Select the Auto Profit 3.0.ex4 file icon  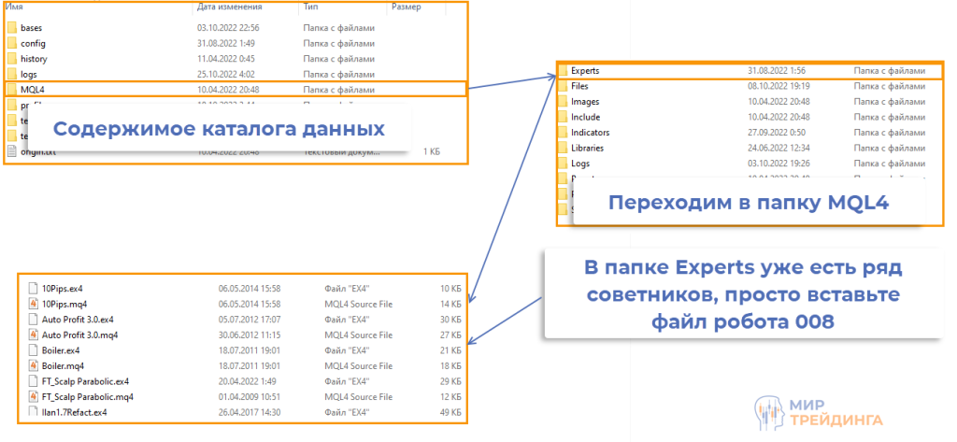tap(35, 319)
